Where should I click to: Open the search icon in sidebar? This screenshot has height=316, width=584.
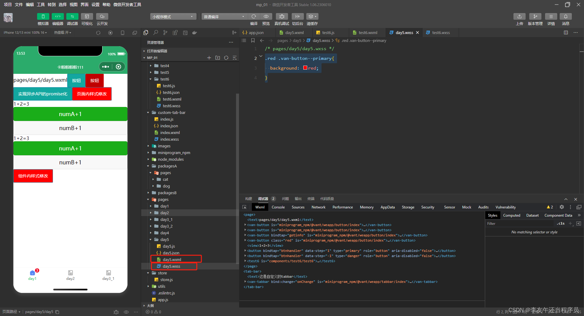(156, 33)
